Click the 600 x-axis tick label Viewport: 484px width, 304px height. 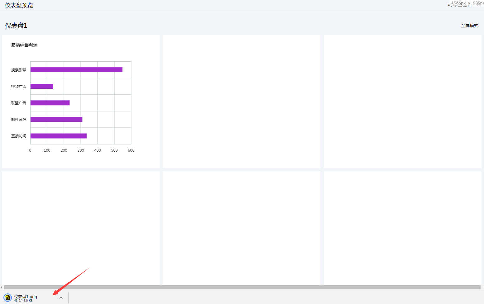tap(131, 150)
